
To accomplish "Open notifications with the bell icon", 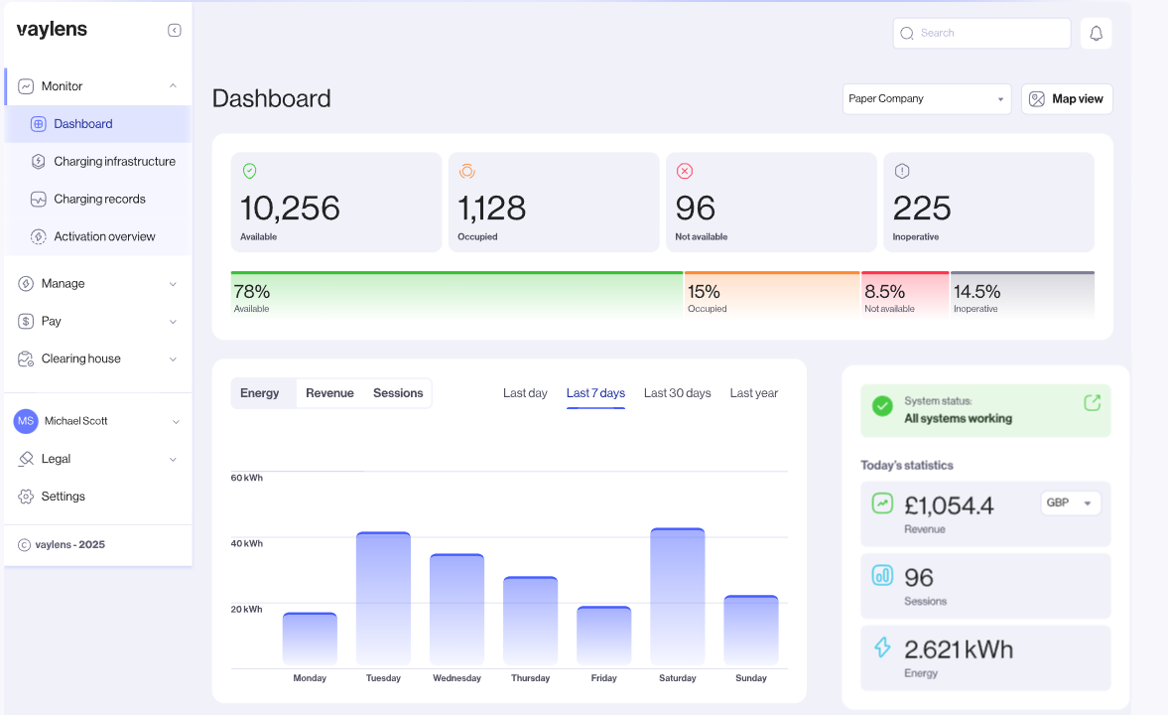I will (x=1097, y=33).
